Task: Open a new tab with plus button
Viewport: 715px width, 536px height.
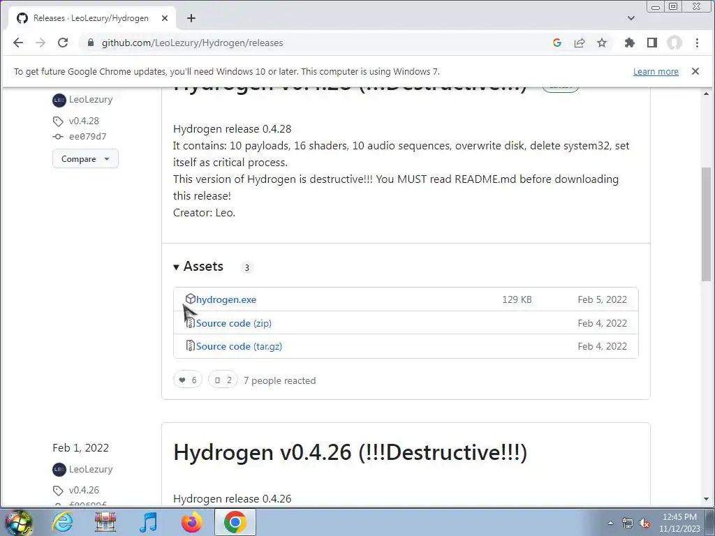Action: (x=191, y=18)
